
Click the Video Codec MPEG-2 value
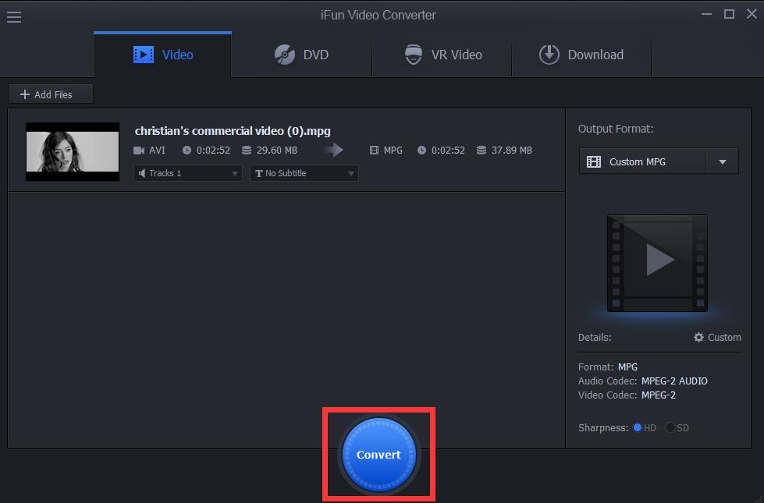[659, 395]
